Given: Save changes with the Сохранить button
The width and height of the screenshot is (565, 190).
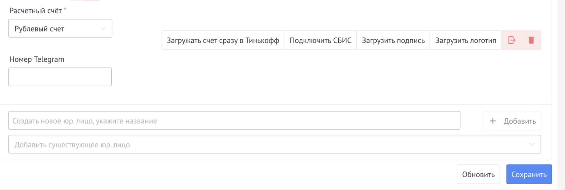Looking at the screenshot, I should click(529, 174).
